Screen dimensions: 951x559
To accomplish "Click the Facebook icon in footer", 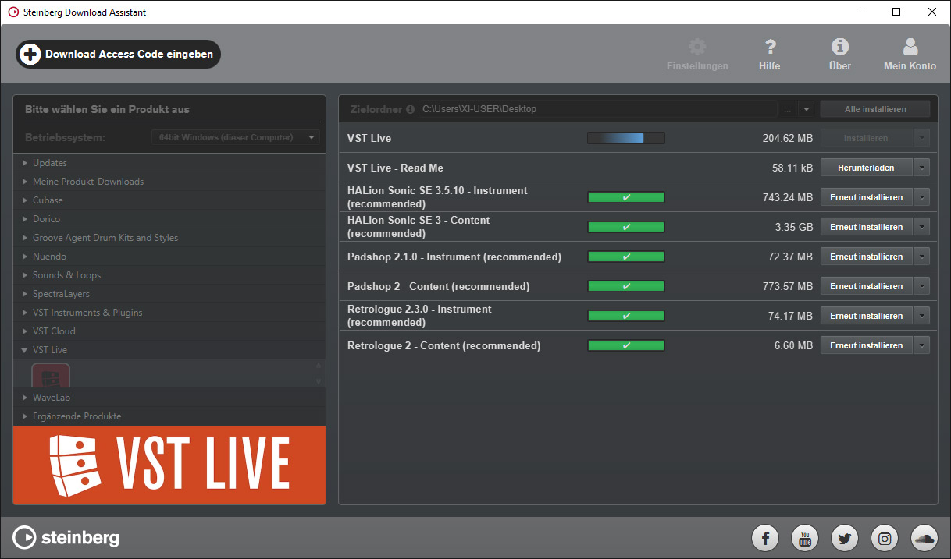I will (765, 538).
